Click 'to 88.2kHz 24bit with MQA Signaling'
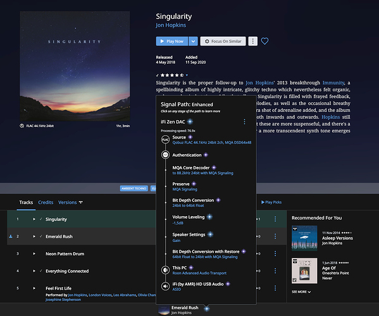379x316 pixels. coord(203,173)
